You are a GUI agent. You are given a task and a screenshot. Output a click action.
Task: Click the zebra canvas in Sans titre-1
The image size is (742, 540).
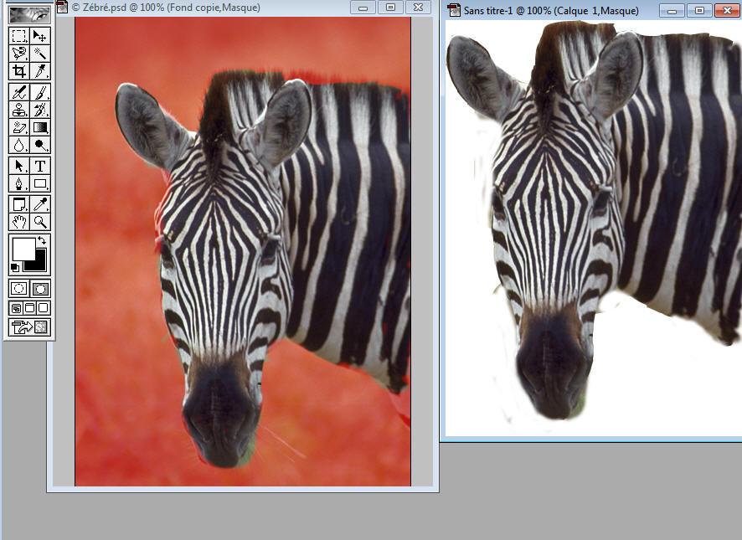tap(594, 228)
